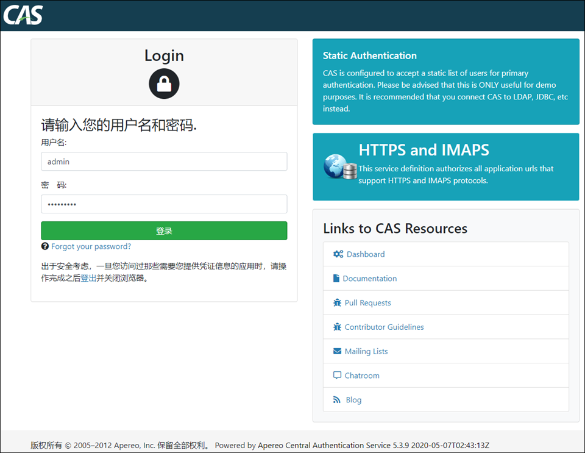Click the padlock icon under Login
Screen dimensions: 585x453
pos(164,84)
